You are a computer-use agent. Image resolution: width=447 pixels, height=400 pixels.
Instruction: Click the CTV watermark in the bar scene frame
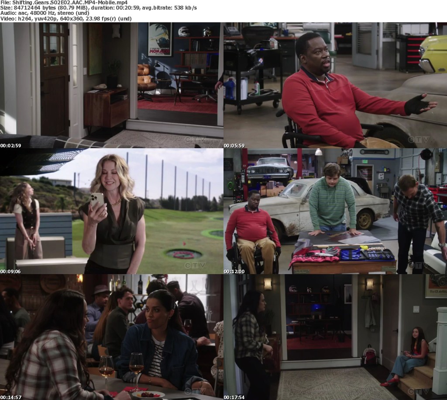click(x=194, y=391)
